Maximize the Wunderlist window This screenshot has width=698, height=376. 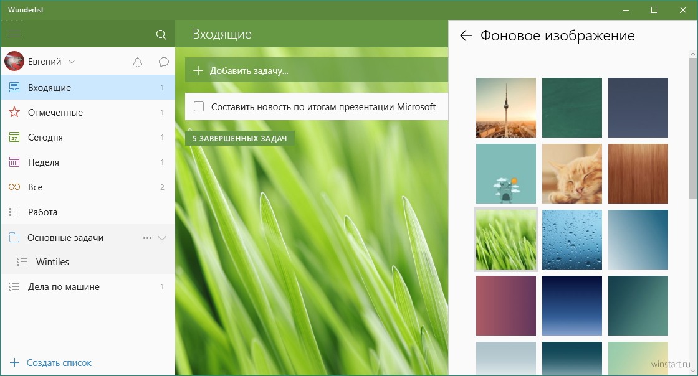click(654, 10)
